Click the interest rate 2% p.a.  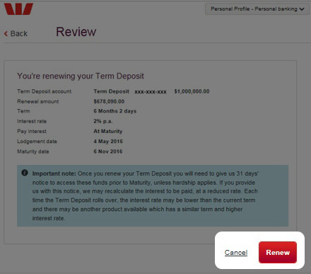103,121
